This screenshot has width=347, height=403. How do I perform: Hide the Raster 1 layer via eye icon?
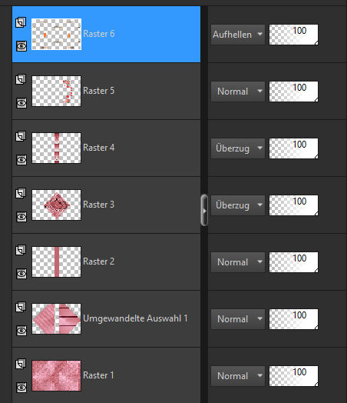coord(21,388)
